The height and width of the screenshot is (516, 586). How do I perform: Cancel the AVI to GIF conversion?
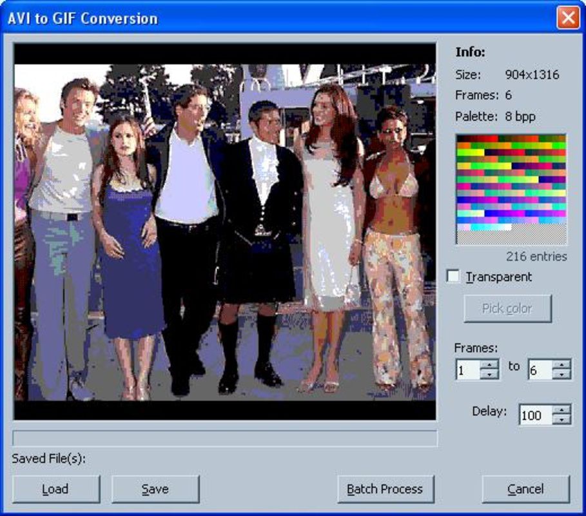[526, 489]
